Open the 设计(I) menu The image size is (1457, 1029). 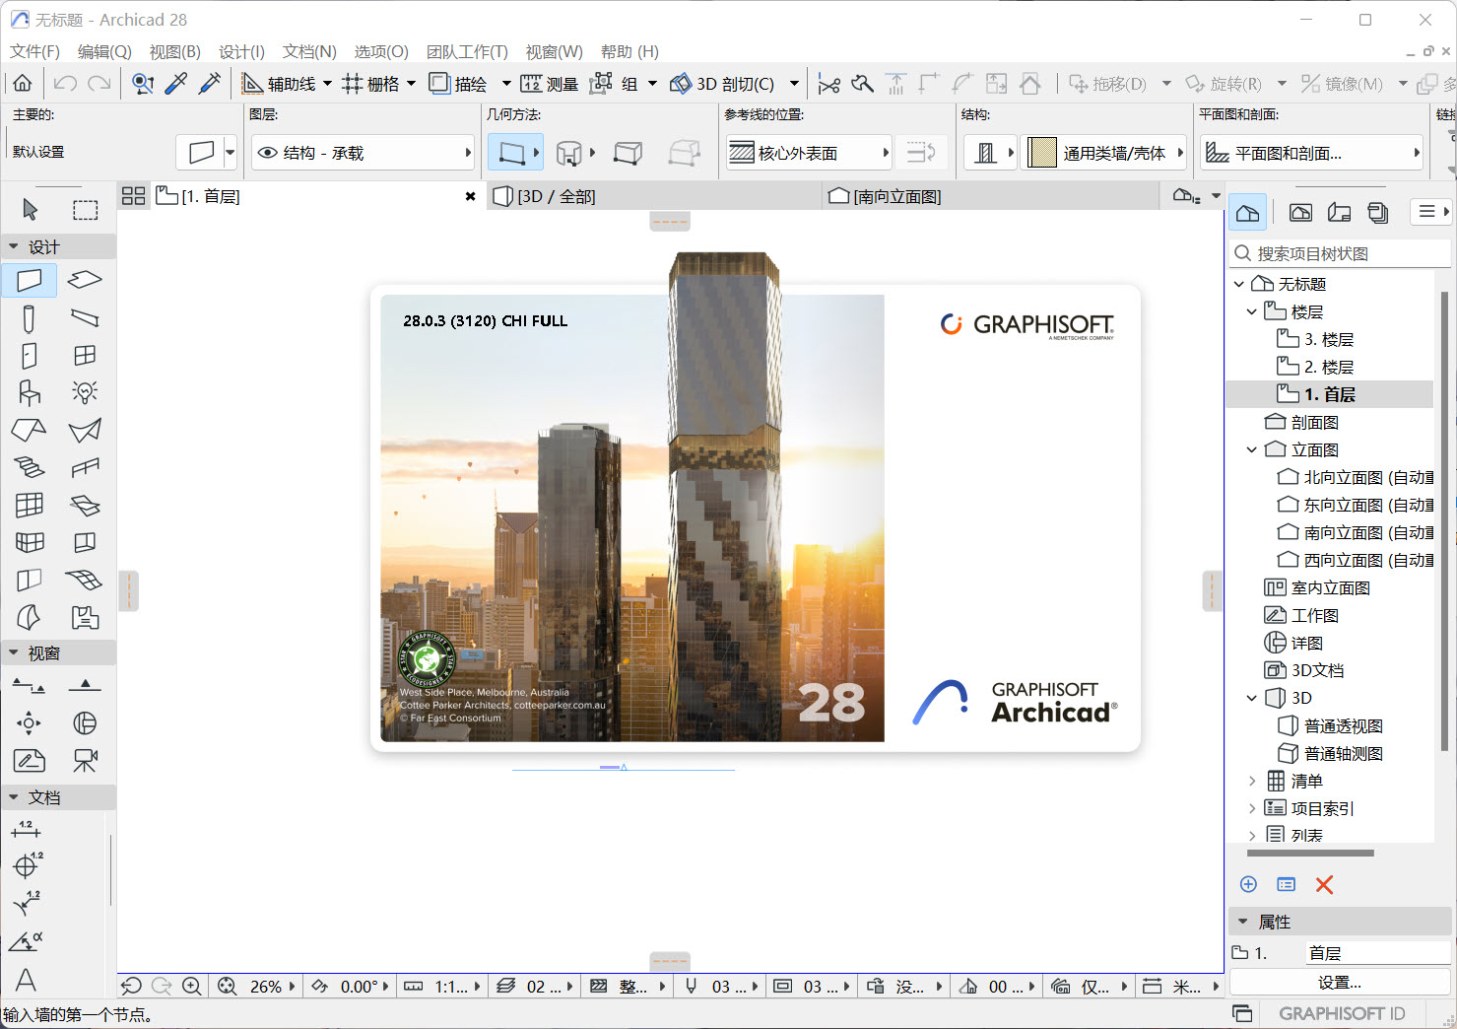[241, 51]
